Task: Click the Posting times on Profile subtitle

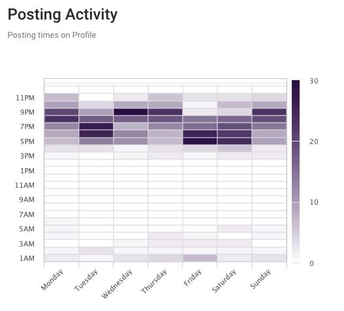Action: point(52,35)
